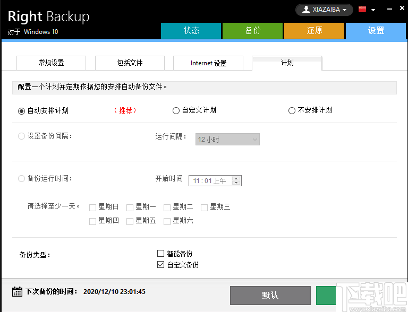Click the 配置一个计划 description text

click(92, 86)
